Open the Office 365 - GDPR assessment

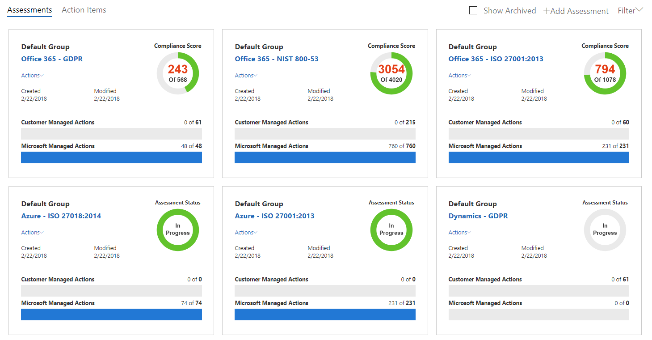click(x=52, y=59)
